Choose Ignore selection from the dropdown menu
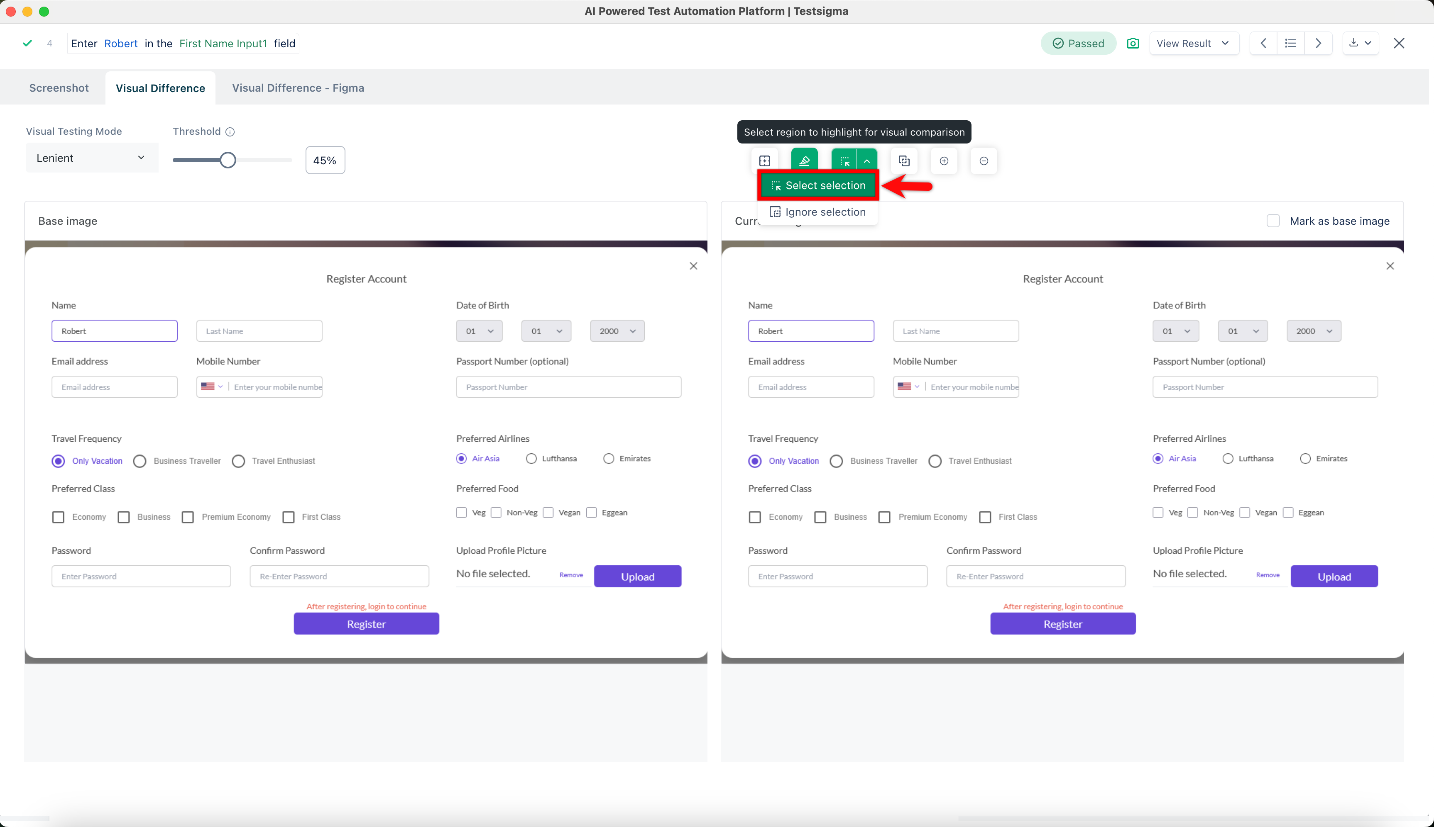The height and width of the screenshot is (827, 1434). [817, 212]
